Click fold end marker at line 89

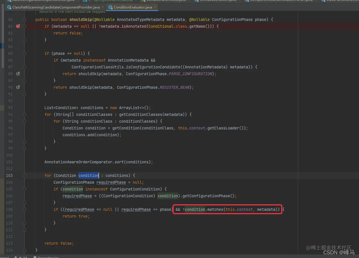pos(24,81)
